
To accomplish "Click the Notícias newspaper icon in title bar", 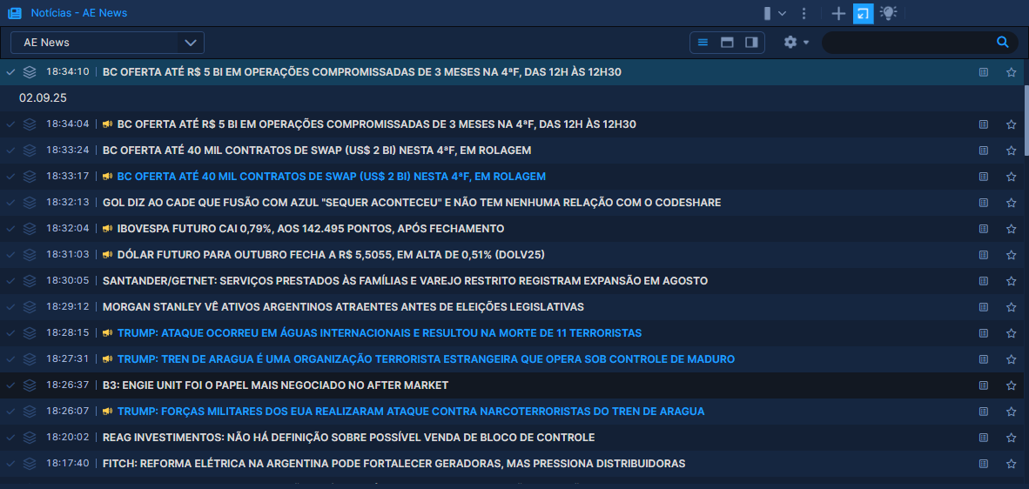I will point(15,13).
